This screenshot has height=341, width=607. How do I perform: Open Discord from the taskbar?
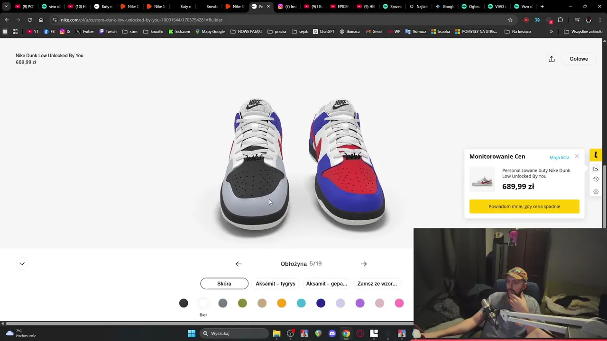tap(332, 333)
